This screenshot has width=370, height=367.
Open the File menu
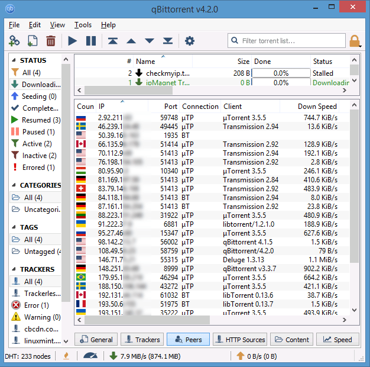pyautogui.click(x=14, y=25)
